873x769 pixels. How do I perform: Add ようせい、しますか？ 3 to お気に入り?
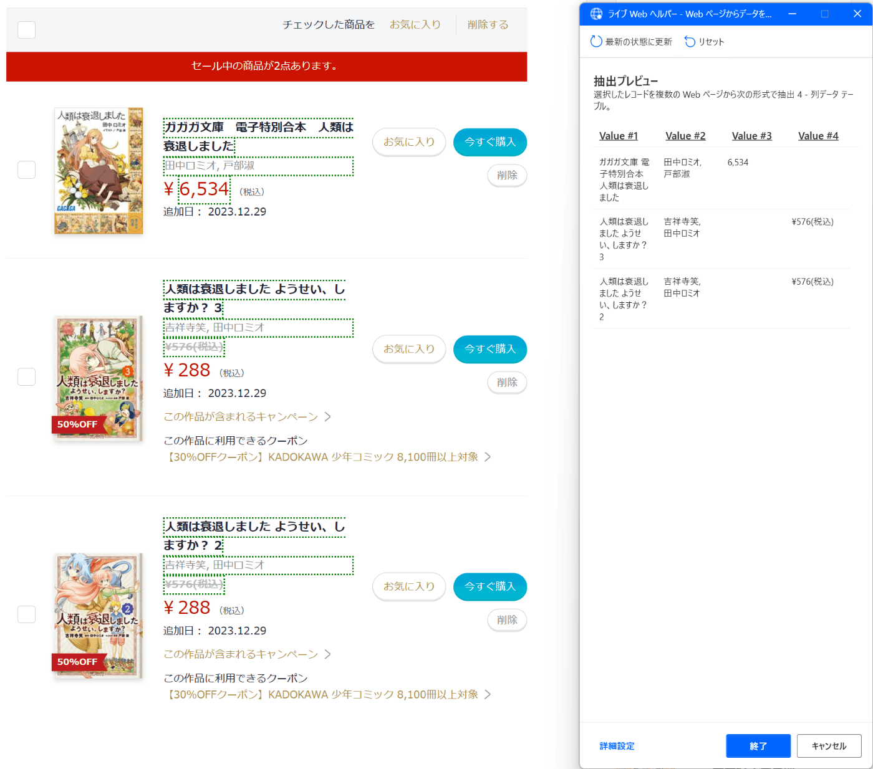tap(409, 349)
